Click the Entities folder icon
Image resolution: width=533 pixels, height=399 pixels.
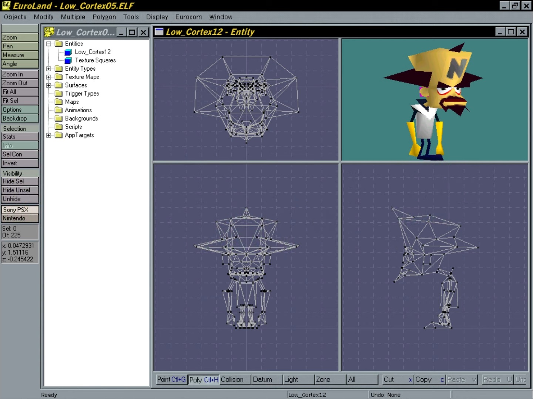pos(58,44)
